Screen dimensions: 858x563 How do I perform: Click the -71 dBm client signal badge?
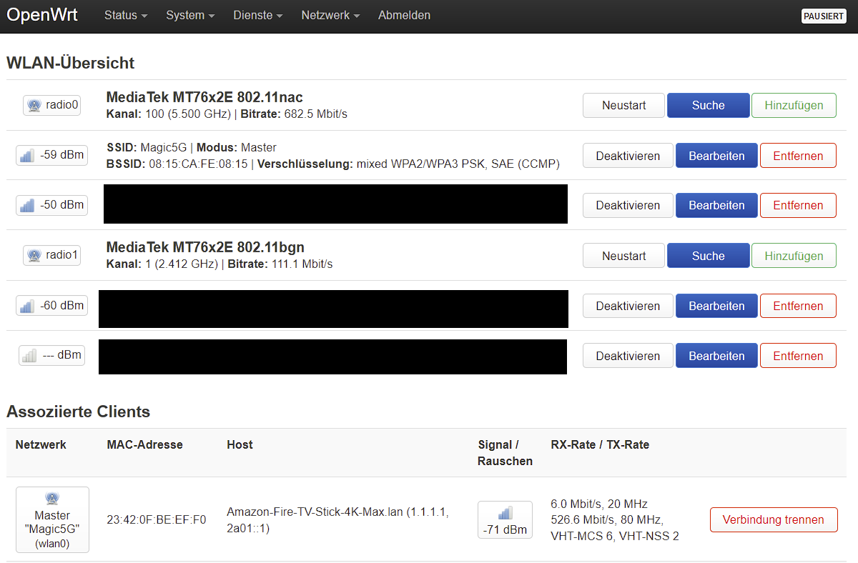[x=505, y=519]
